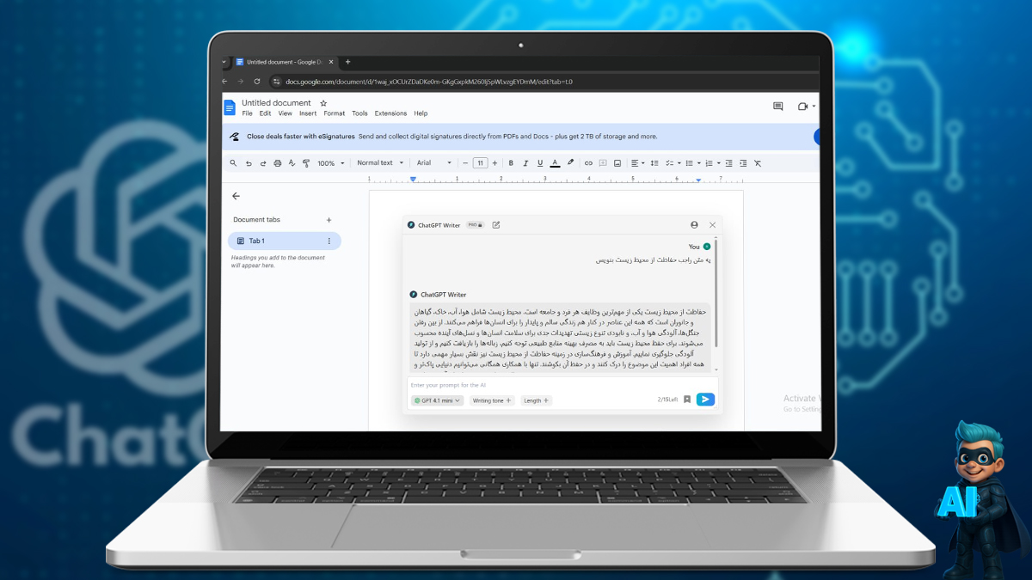Increase the font size with plus
The width and height of the screenshot is (1032, 580).
[494, 163]
